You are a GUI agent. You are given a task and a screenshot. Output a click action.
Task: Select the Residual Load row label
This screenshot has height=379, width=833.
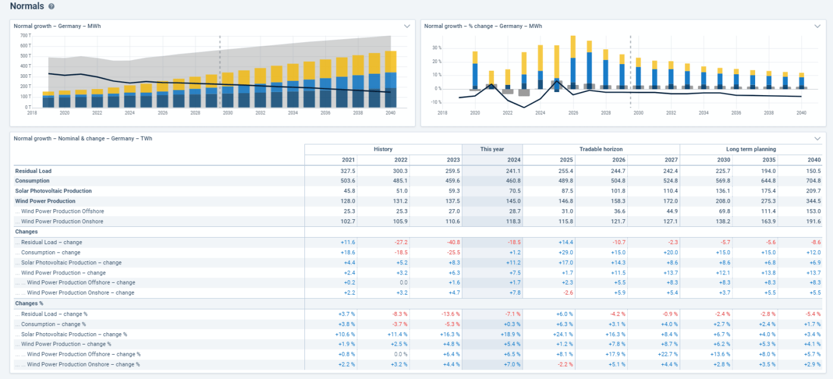pyautogui.click(x=33, y=171)
